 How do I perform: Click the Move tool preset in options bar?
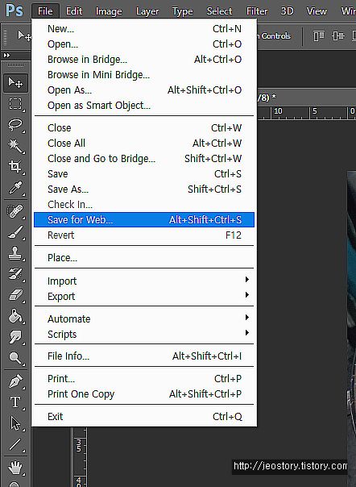tap(24, 35)
